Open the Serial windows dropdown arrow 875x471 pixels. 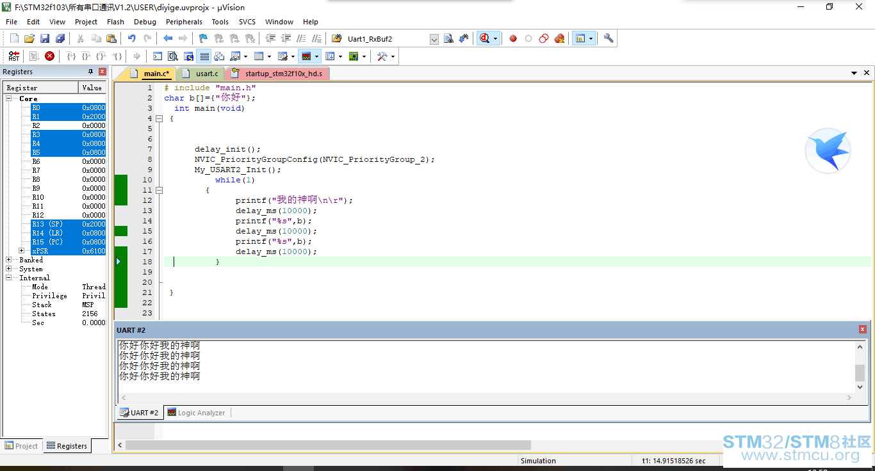[293, 56]
